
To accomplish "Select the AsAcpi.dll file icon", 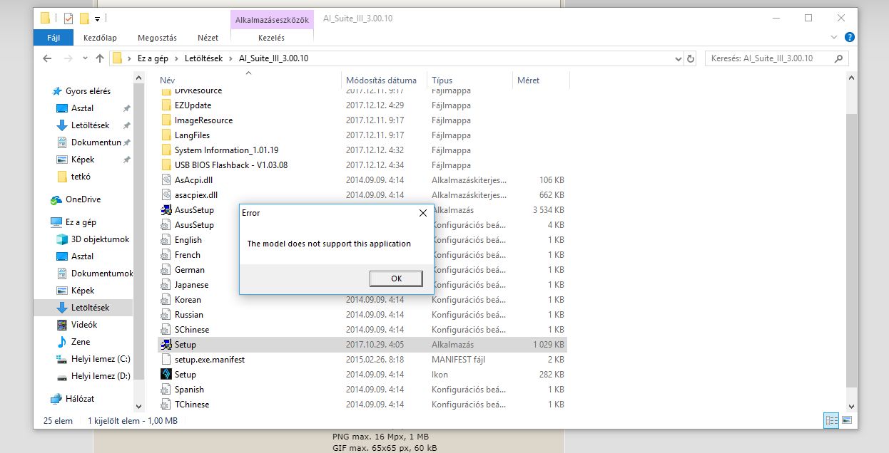I will point(166,180).
